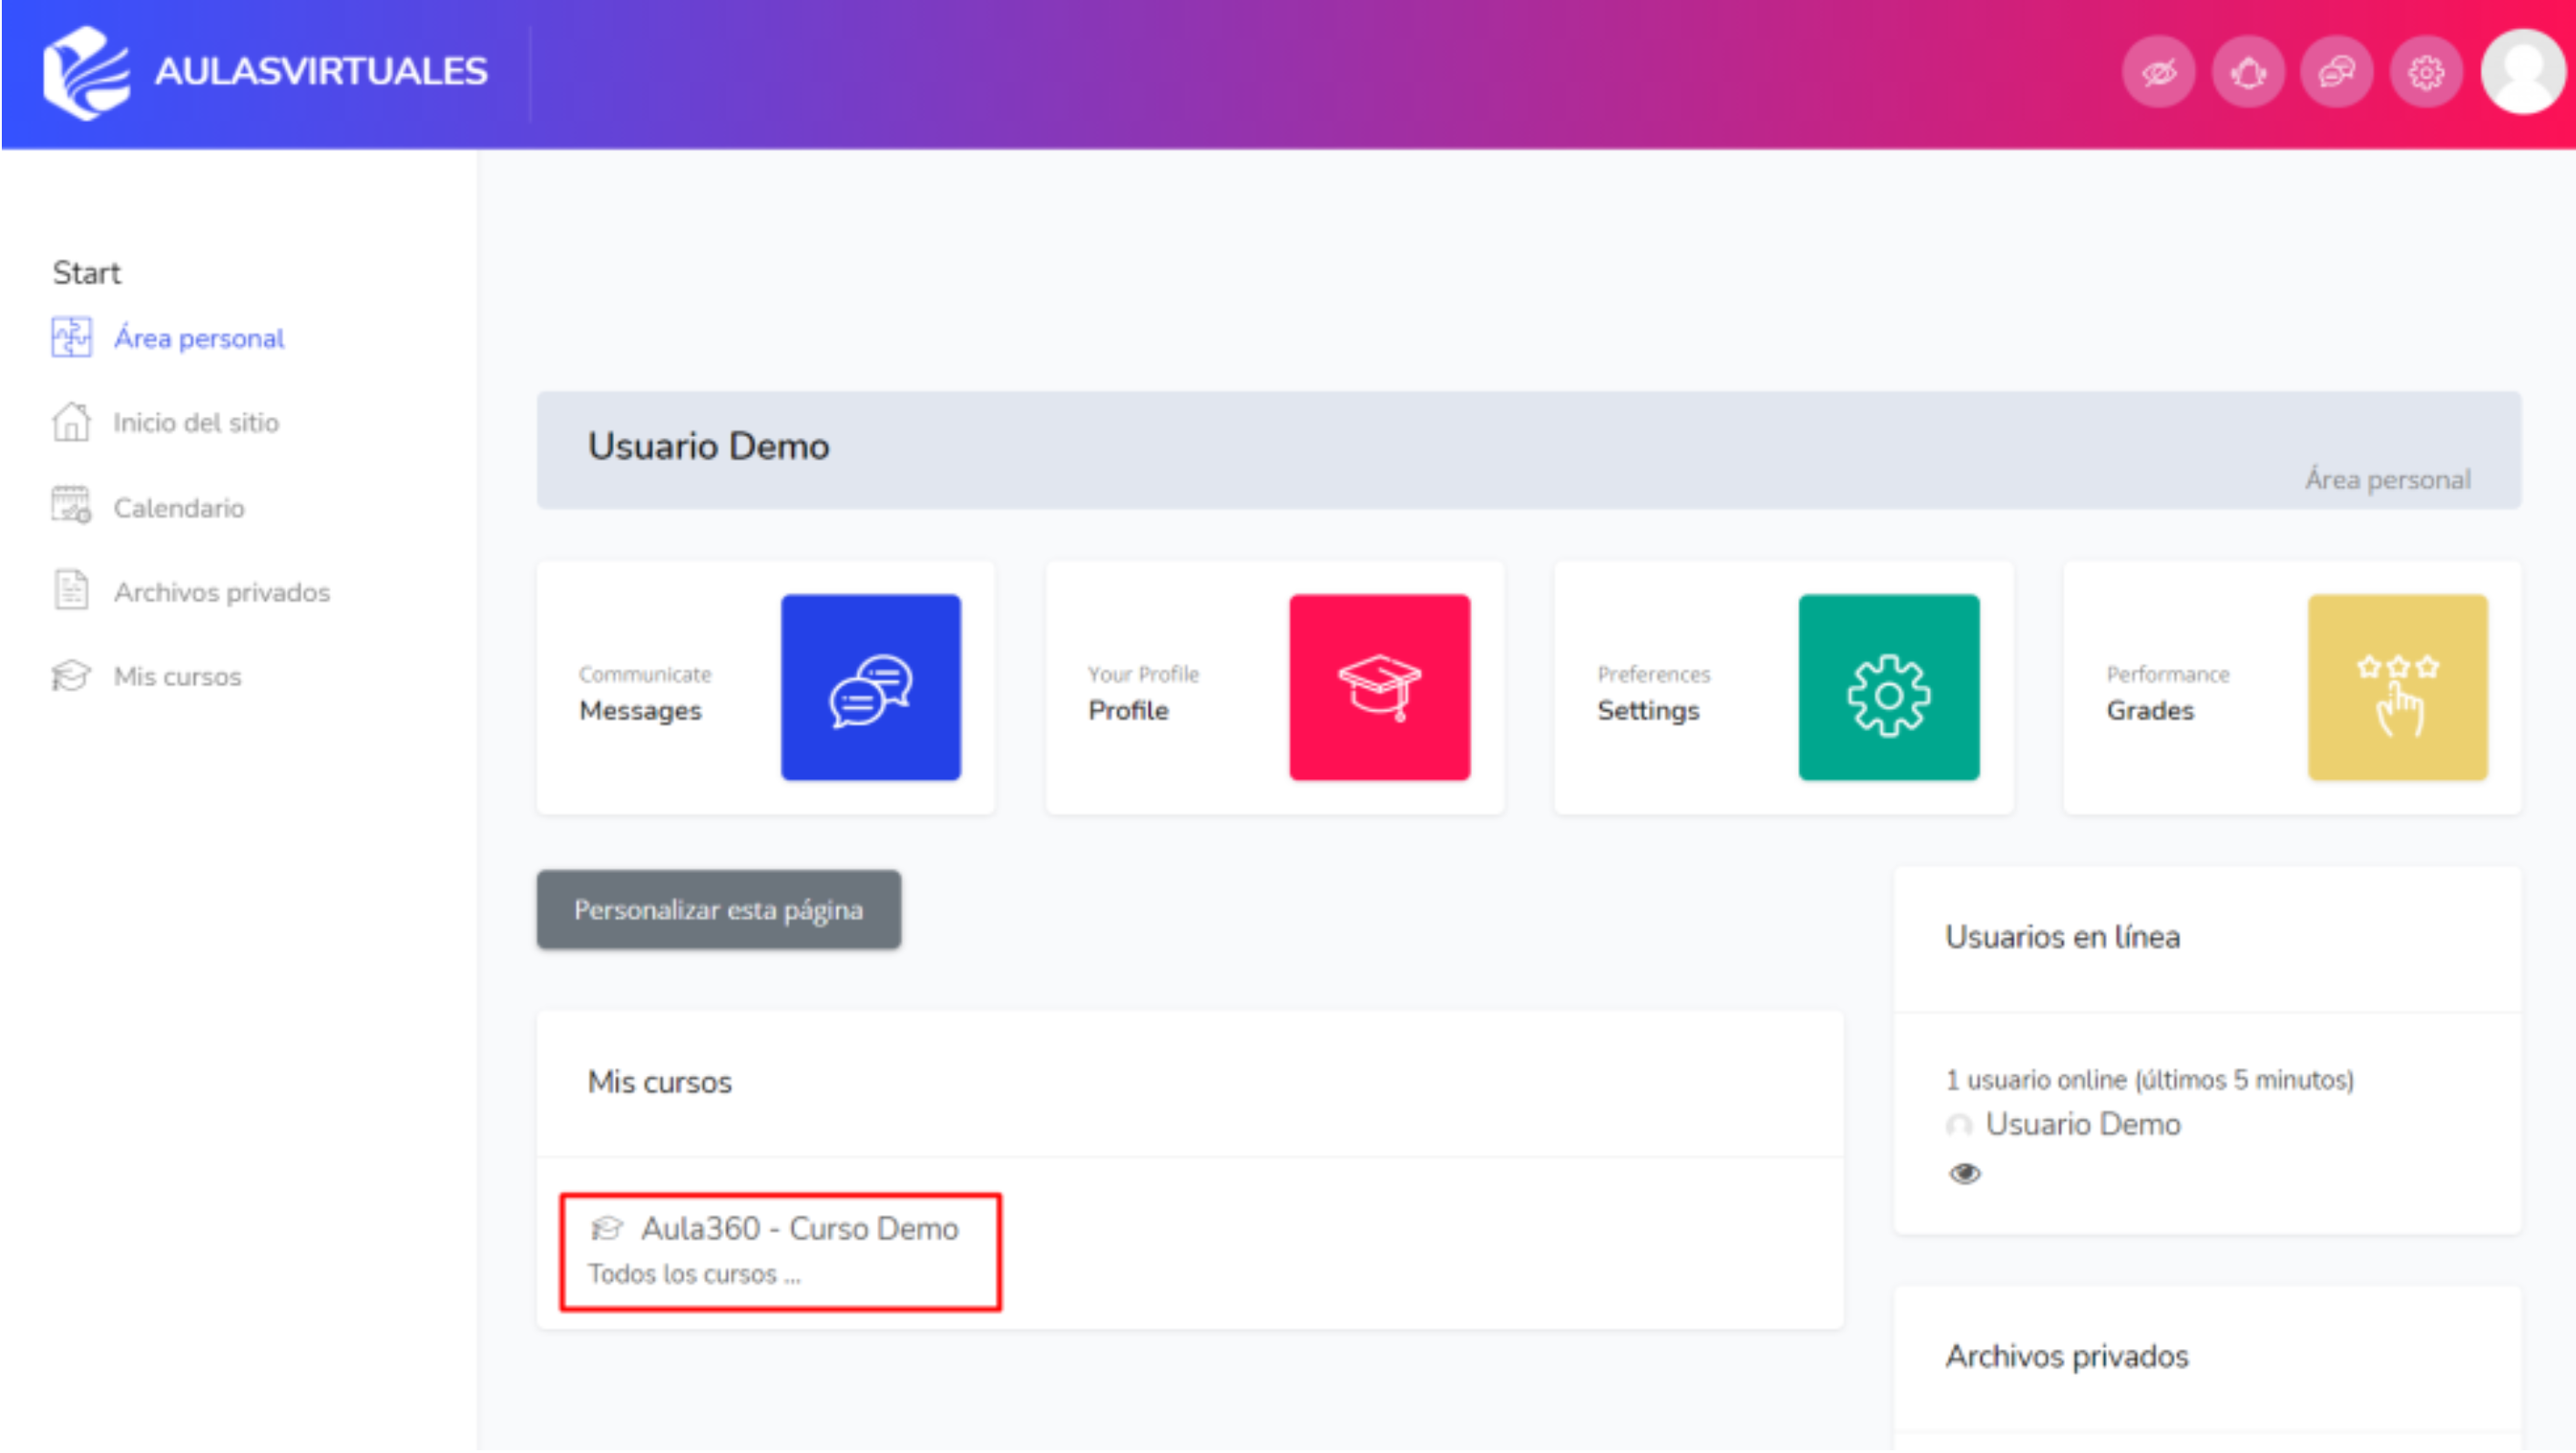Open Aula360 - Curso Demo course link

click(799, 1228)
